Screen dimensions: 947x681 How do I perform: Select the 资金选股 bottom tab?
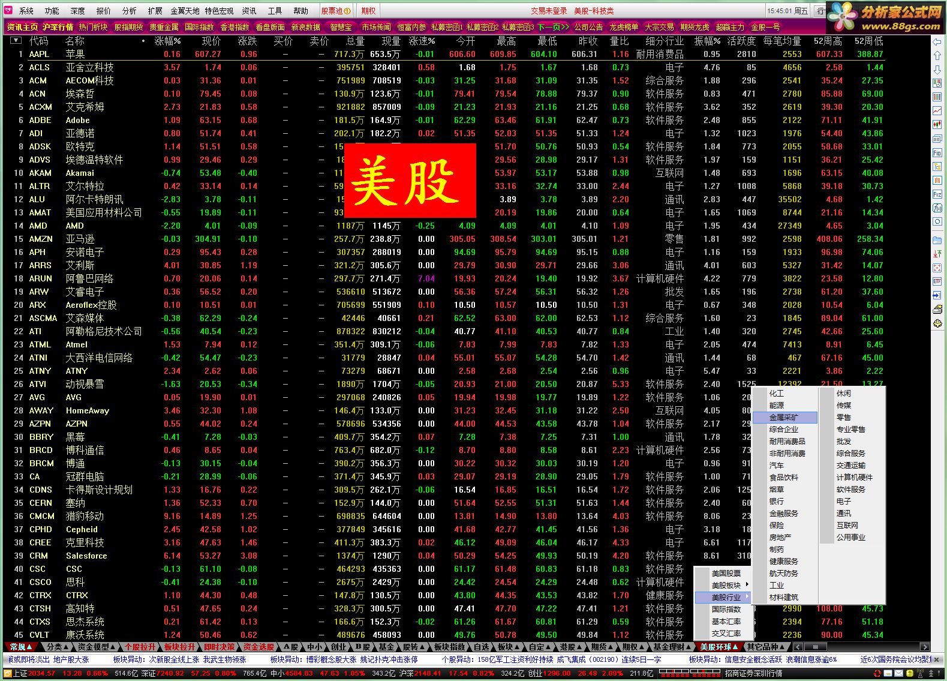click(258, 647)
